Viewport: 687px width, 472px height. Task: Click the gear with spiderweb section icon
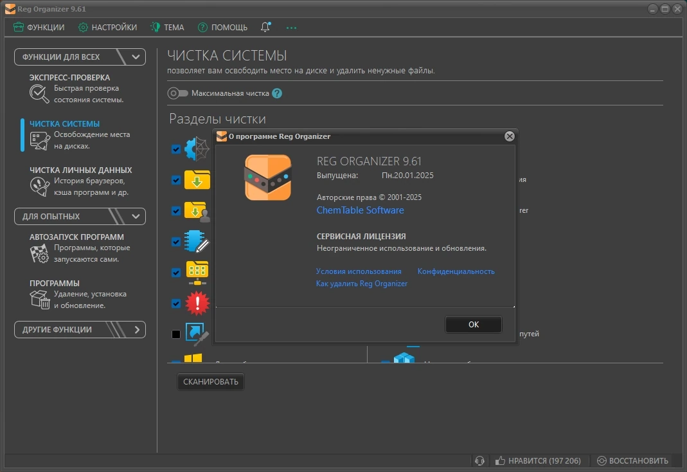tap(197, 149)
